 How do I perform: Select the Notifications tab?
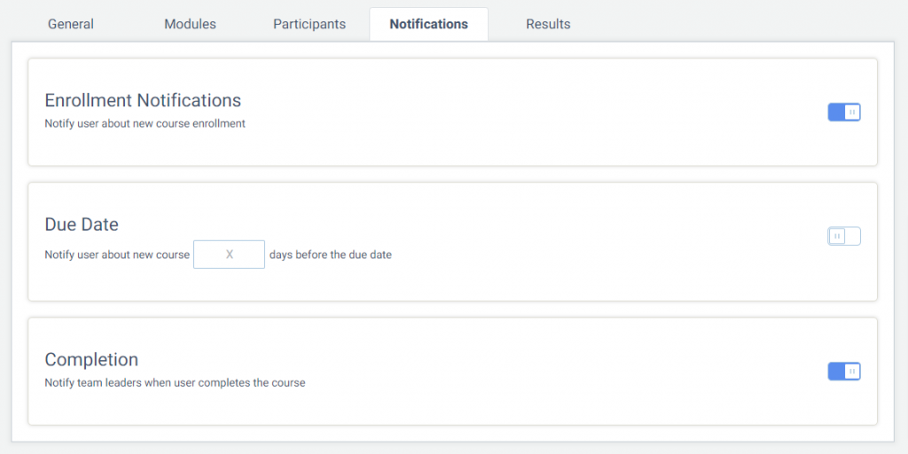tap(428, 24)
